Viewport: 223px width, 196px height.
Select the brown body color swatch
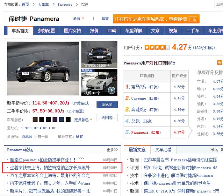pos(35,120)
